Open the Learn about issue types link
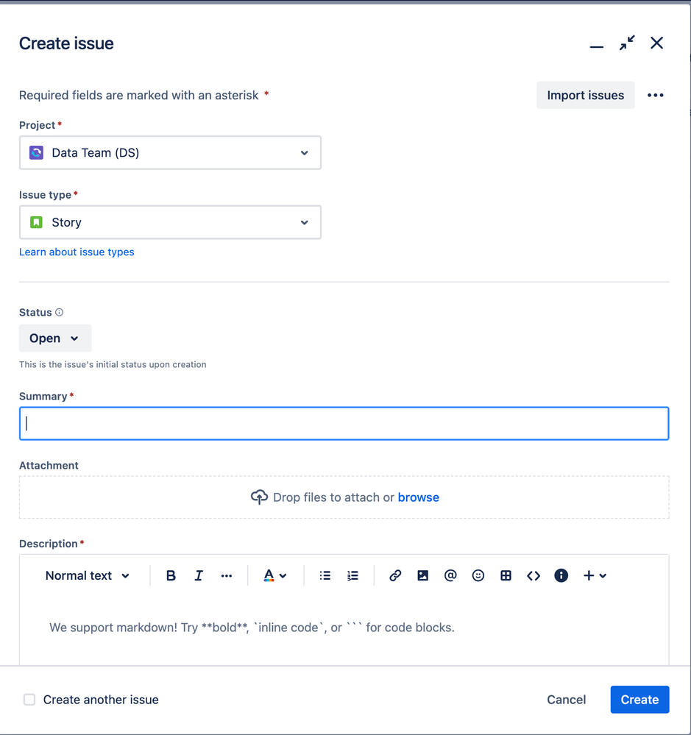691x735 pixels. coord(77,252)
